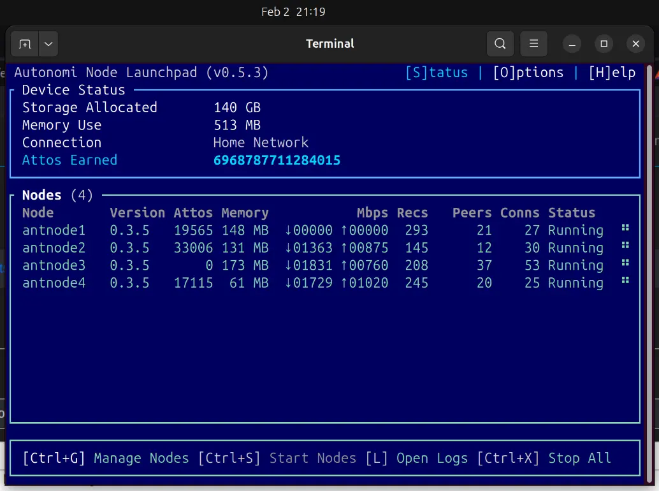
Task: Click the Terminal window title
Action: [x=330, y=44]
